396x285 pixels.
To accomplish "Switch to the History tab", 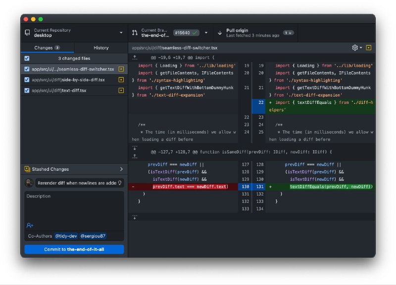I will (x=100, y=47).
